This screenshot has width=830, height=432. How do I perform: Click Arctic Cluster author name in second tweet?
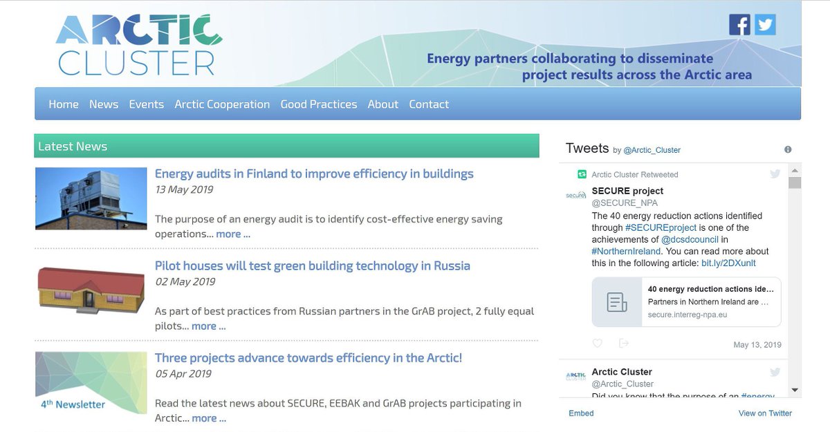pos(622,372)
